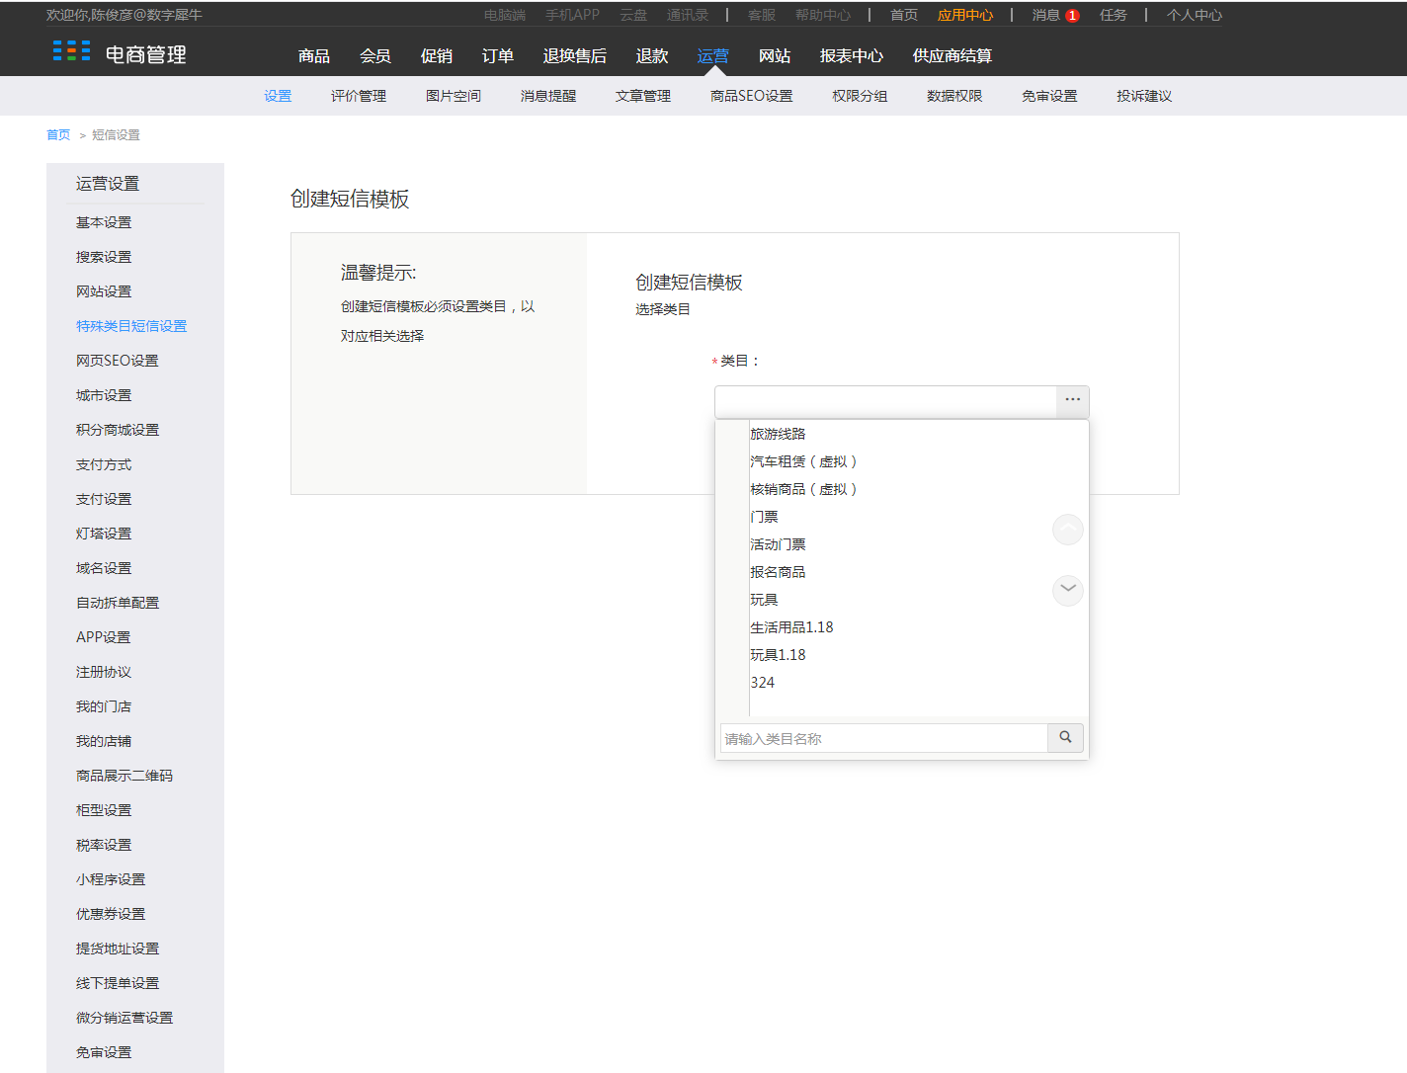Viewport: 1407px width, 1073px height.
Task: Switch to 设置 sub-tab
Action: pyautogui.click(x=278, y=96)
